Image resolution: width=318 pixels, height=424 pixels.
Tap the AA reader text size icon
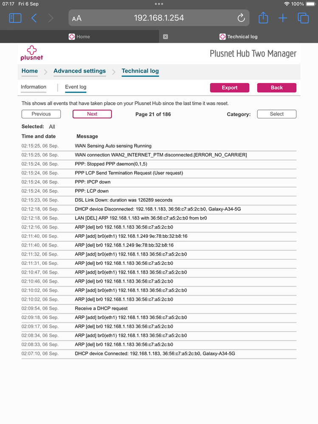click(x=77, y=18)
